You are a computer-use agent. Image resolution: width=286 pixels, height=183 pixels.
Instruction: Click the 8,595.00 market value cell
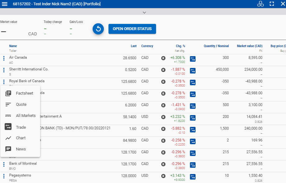coord(255,58)
